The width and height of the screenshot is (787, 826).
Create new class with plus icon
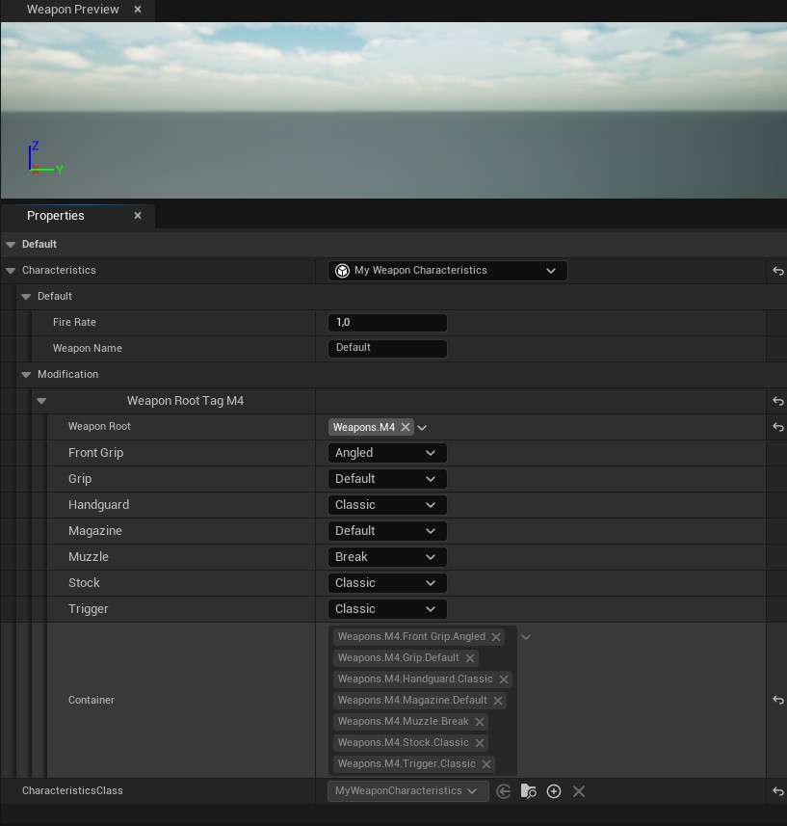pos(554,791)
